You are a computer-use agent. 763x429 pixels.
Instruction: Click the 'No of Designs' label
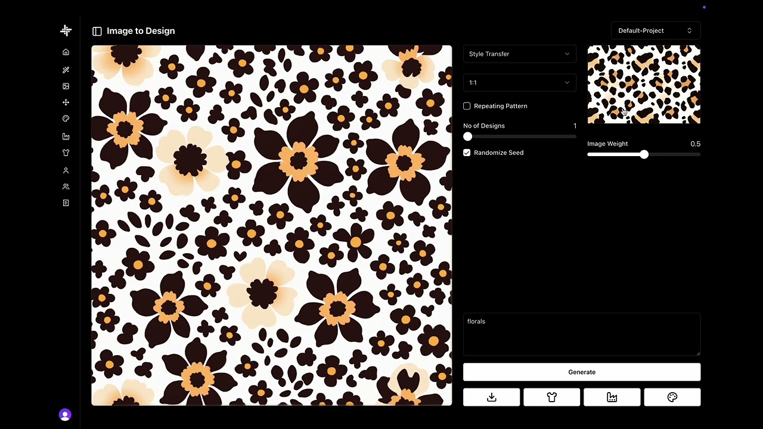tap(484, 126)
